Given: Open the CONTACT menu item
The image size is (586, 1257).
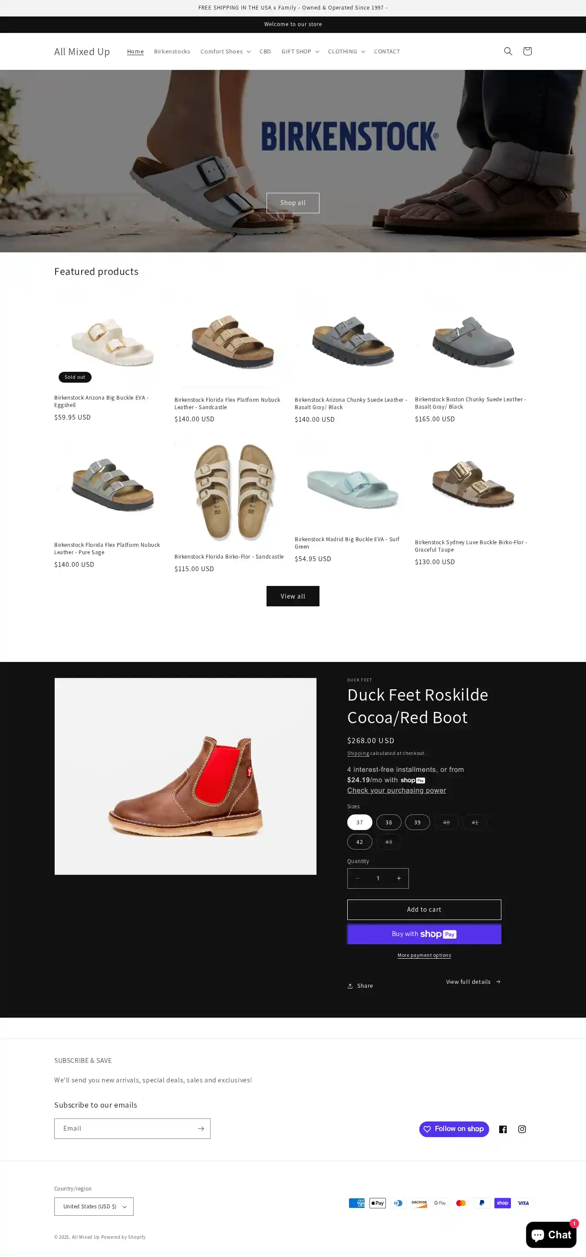Looking at the screenshot, I should [387, 51].
